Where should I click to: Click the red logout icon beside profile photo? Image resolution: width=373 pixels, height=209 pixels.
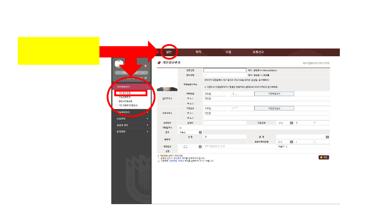pyautogui.click(x=146, y=66)
